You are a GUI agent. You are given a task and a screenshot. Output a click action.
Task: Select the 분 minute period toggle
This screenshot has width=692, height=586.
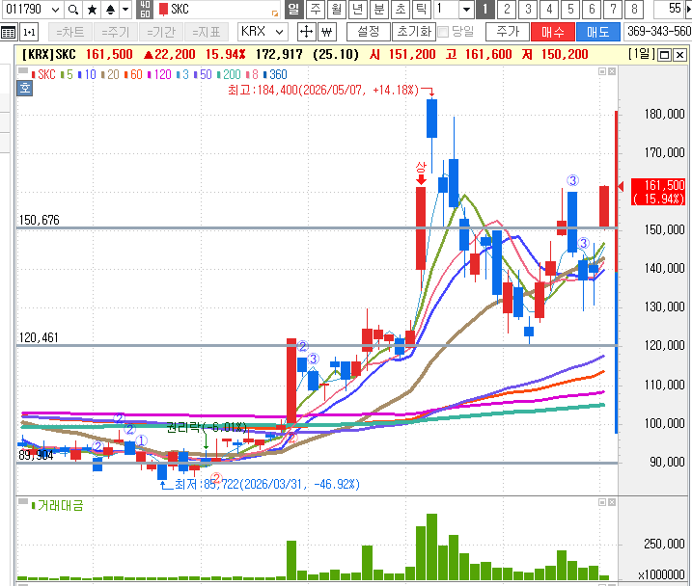(379, 9)
